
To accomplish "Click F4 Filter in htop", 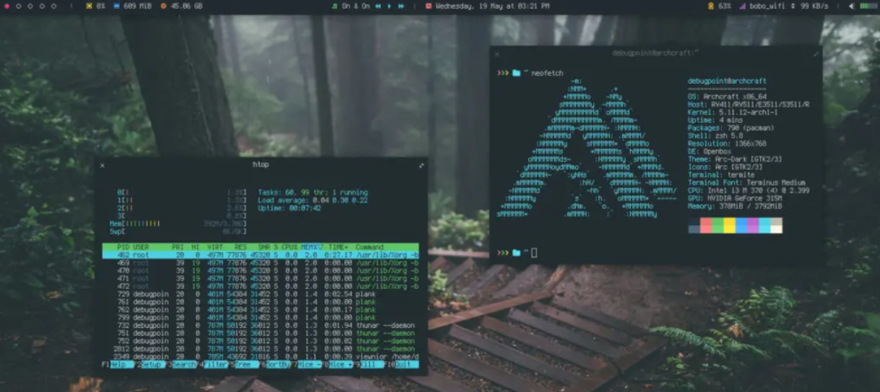I will [x=212, y=364].
